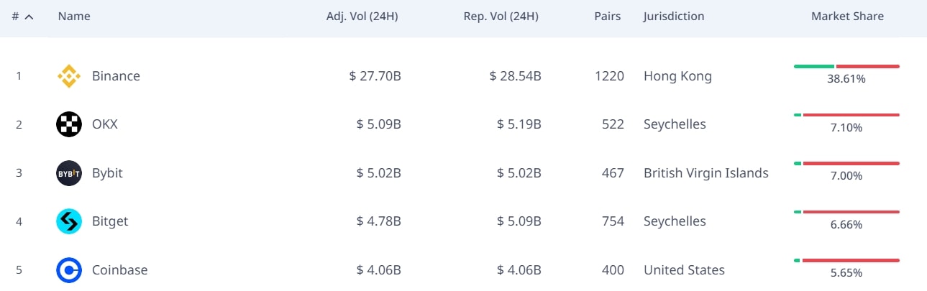The width and height of the screenshot is (927, 291).
Task: Open the OKX exchange link
Action: point(105,124)
